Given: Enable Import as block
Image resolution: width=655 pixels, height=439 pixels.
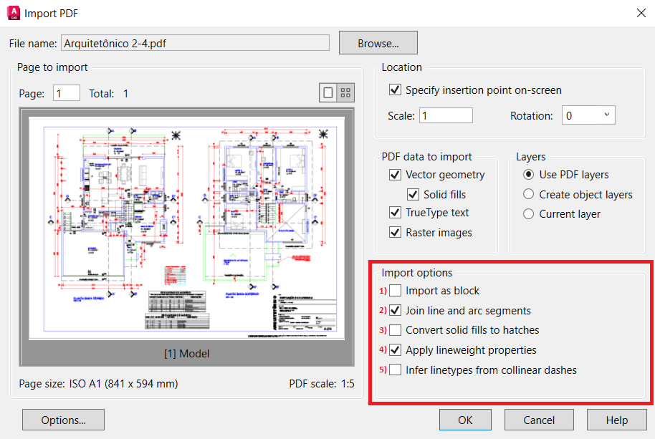Looking at the screenshot, I should (x=395, y=291).
